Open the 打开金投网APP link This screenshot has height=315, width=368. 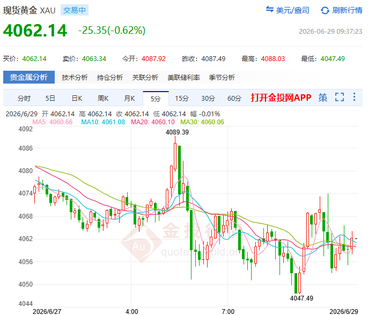coord(281,97)
